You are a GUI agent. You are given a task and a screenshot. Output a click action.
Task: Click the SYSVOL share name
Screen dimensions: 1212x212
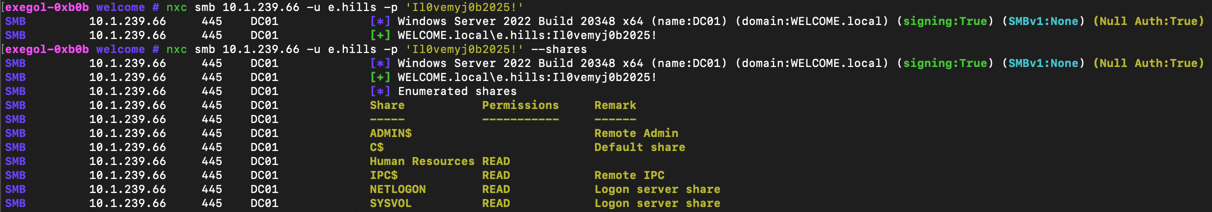point(390,203)
